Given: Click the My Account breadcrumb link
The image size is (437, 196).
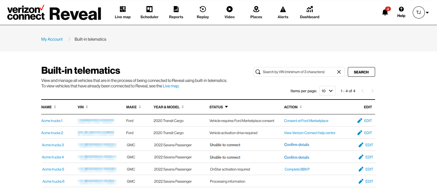Looking at the screenshot, I should click(52, 39).
